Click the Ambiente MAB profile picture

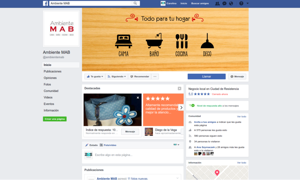pyautogui.click(x=61, y=28)
